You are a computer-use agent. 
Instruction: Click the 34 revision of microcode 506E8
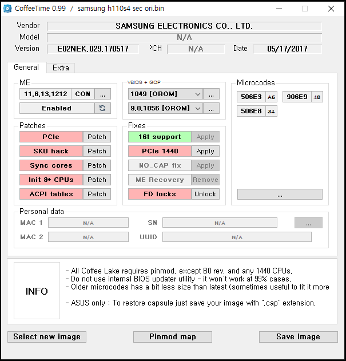click(272, 111)
